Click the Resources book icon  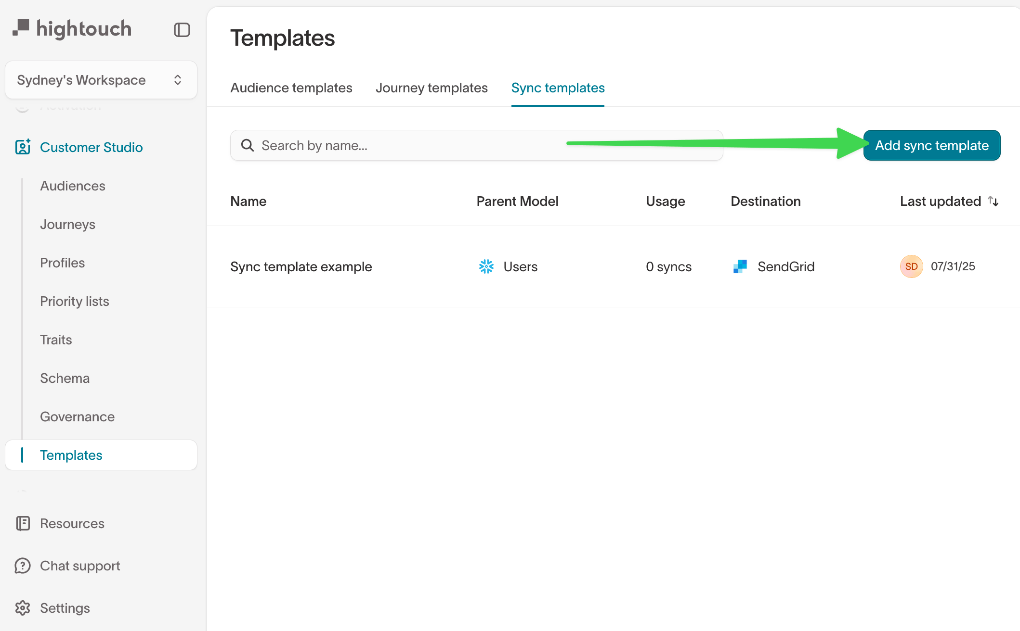click(x=23, y=523)
